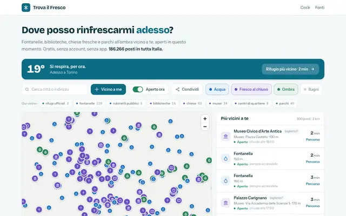Focus the city or address search field
Viewport: 346px width, 216px height.
tap(55, 89)
